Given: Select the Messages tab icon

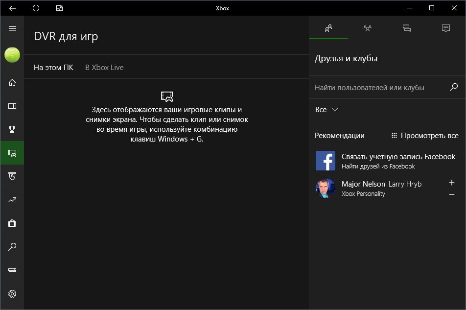Looking at the screenshot, I should 407,28.
